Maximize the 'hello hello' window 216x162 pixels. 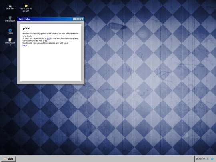click(x=78, y=19)
